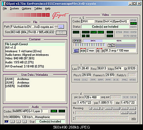The image size is (143, 130).
Task: Click the 'File Length Correct' container row
Action: point(35,44)
